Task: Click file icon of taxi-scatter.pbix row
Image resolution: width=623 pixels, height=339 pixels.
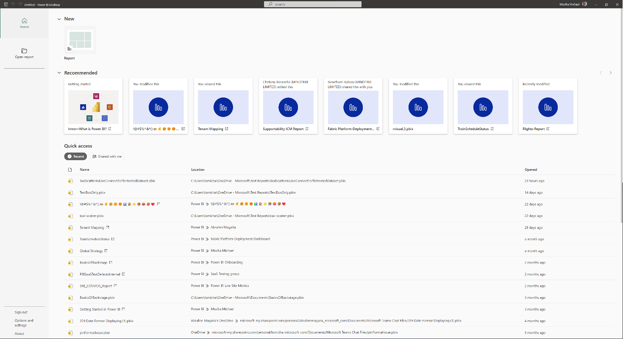Action: coord(70,216)
